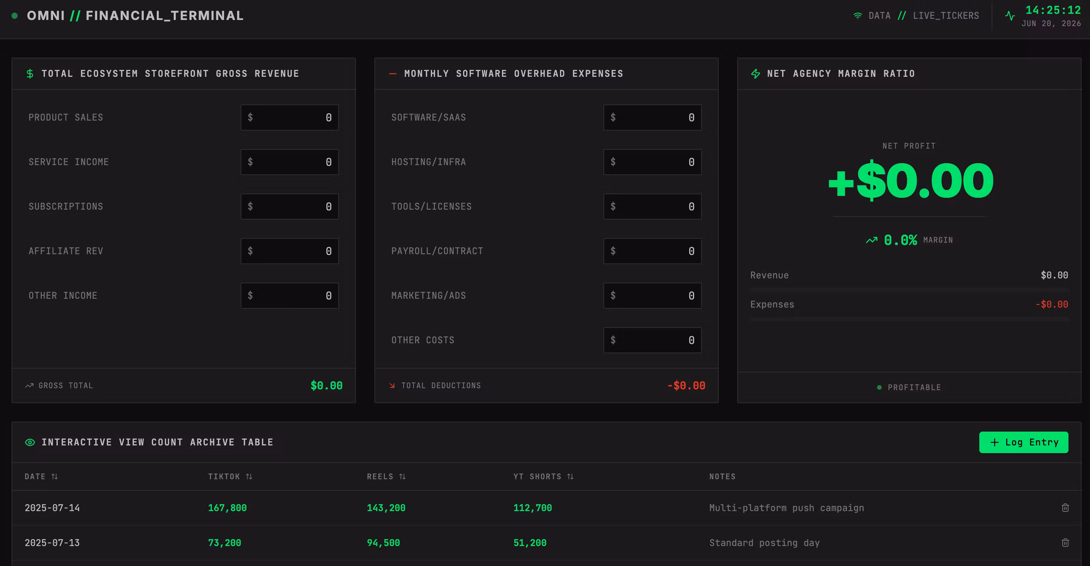Select the Marketing/Ads cost input
The width and height of the screenshot is (1090, 566).
(x=653, y=295)
